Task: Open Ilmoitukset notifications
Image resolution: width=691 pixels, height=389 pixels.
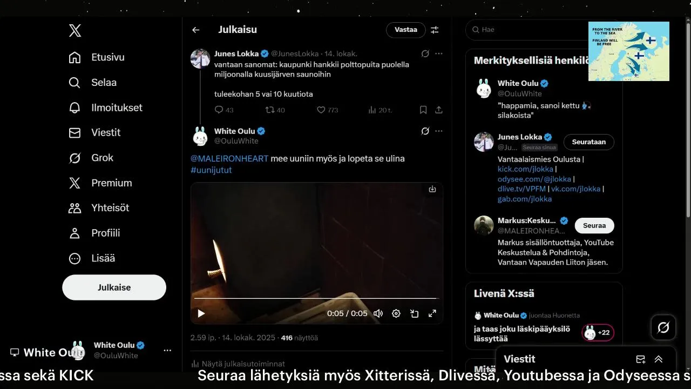Action: coord(106,108)
